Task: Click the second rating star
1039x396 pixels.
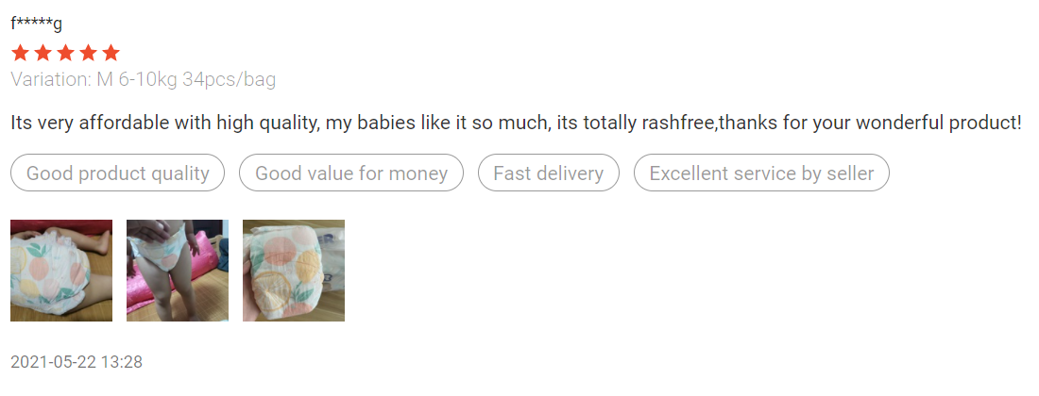Action: [x=43, y=53]
